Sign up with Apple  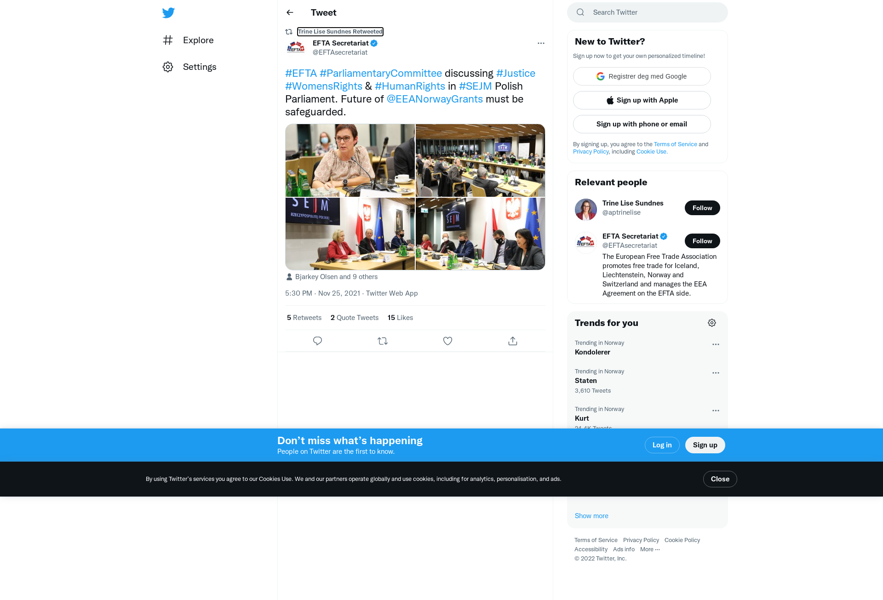click(x=642, y=100)
